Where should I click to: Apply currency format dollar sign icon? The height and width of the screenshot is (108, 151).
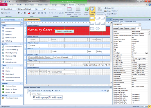point(49,13)
